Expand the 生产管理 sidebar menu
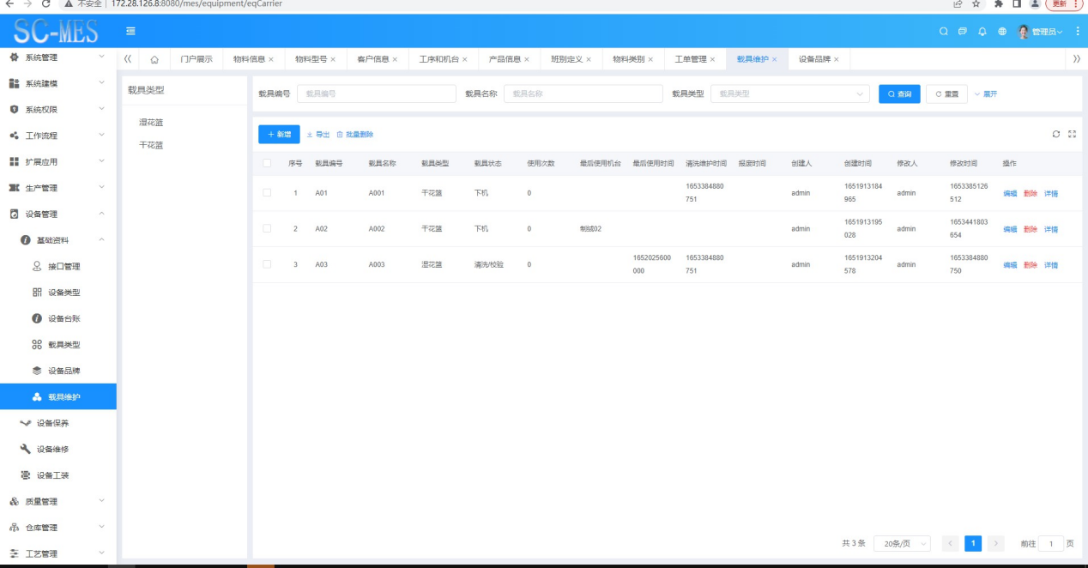This screenshot has height=568, width=1088. click(x=58, y=188)
